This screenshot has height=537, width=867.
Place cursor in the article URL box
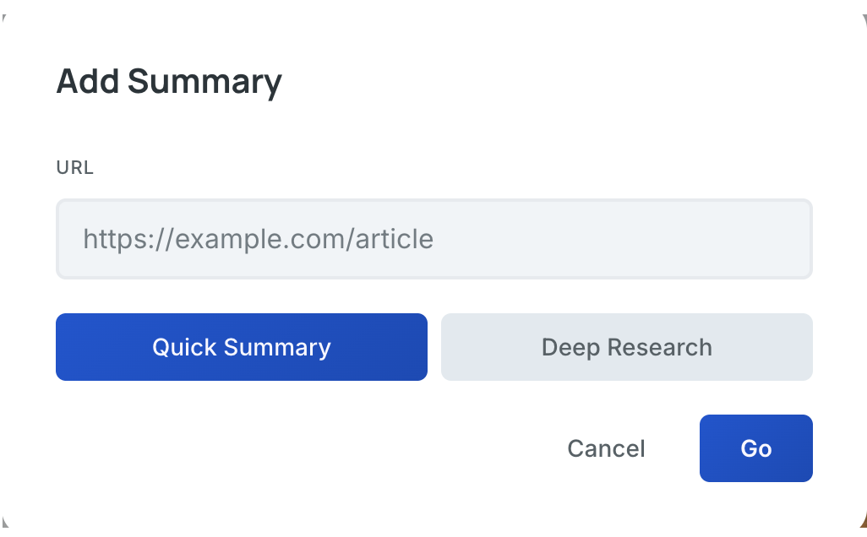(434, 239)
